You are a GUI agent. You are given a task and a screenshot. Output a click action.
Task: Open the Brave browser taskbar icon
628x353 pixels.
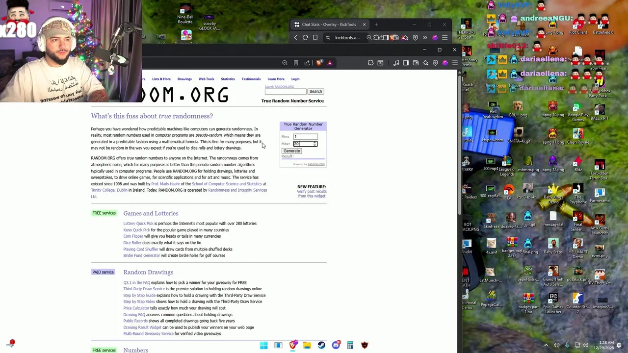coord(293,346)
